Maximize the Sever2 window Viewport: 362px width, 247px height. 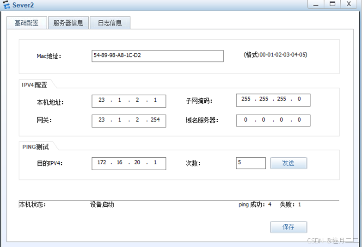coord(332,4)
